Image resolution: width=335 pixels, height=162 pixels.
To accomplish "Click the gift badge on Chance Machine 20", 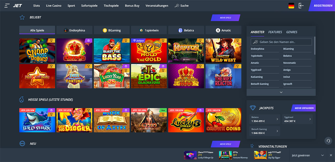I will (x=88, y=41).
